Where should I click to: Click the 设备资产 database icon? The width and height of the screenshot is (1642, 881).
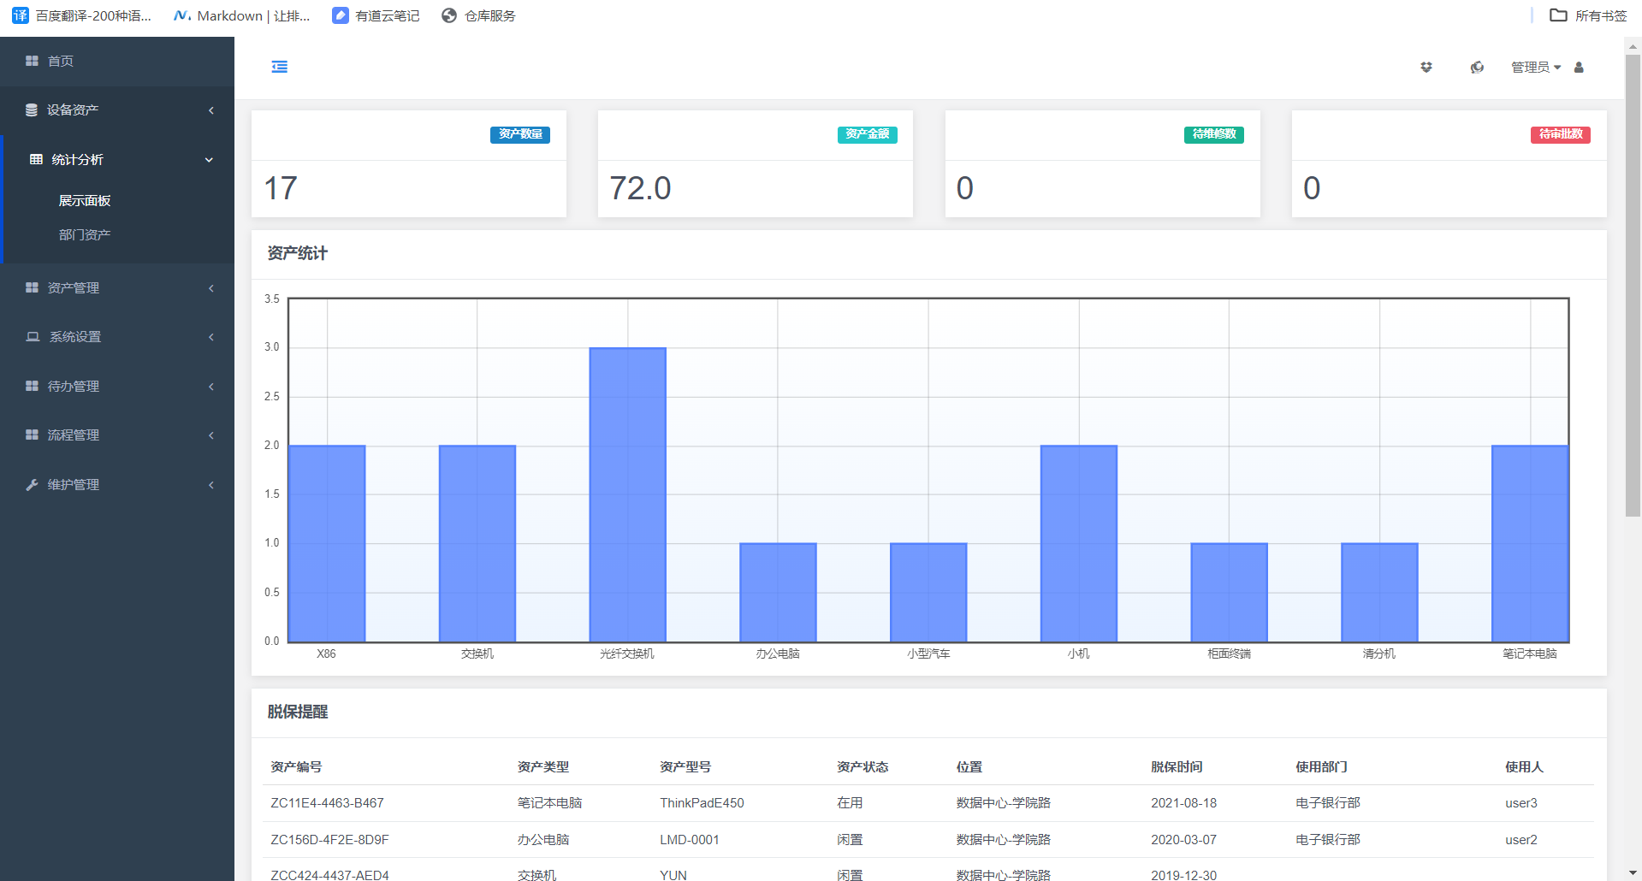click(32, 109)
